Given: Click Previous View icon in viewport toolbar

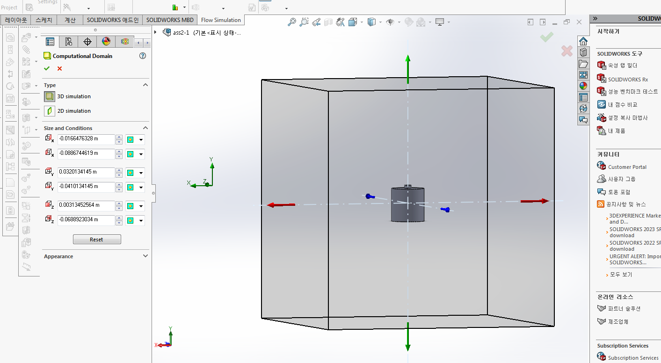Looking at the screenshot, I should pos(316,22).
